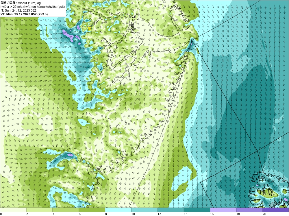Click the 8–10 m/s light cyan swatch
Screen dimensions: 289x216
(x=118, y=210)
